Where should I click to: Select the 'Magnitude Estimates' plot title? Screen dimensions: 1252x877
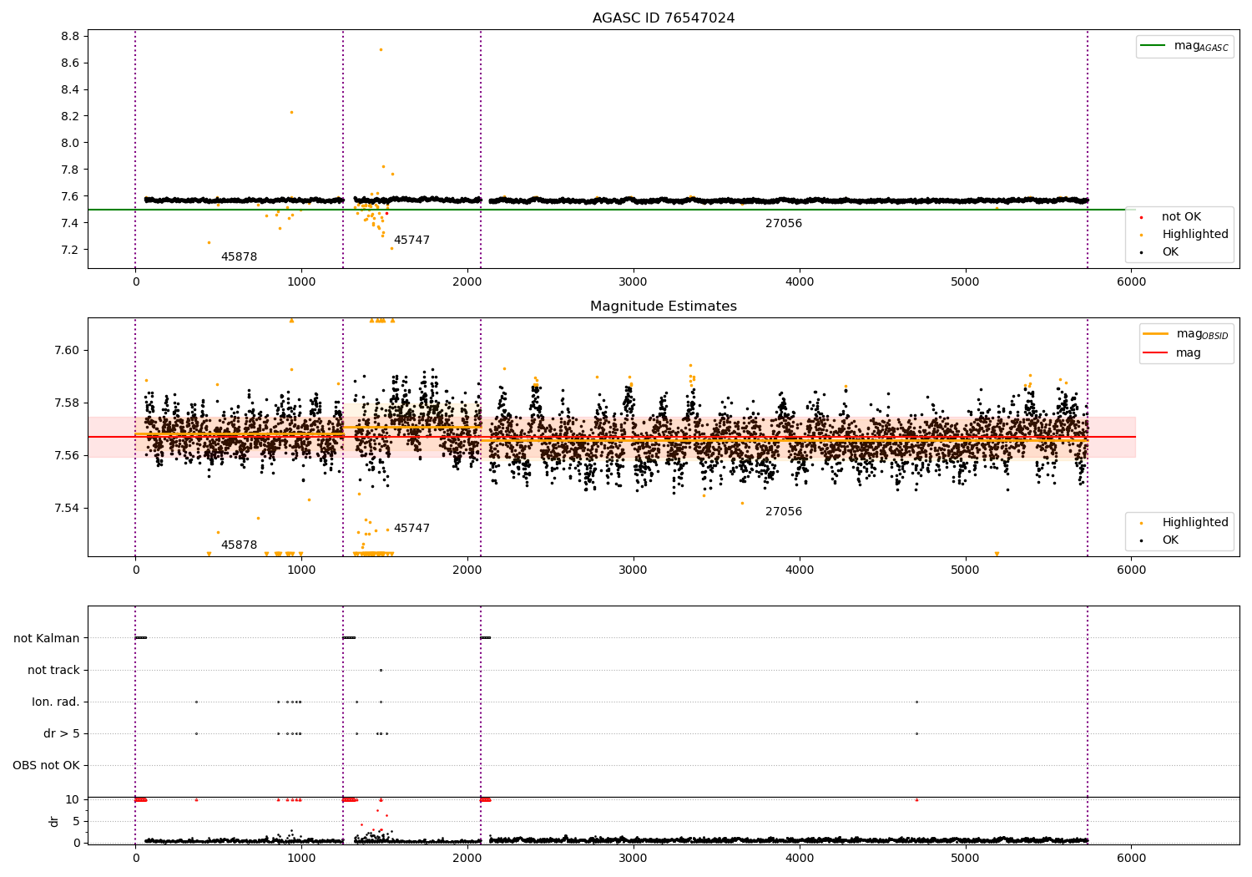coord(664,307)
